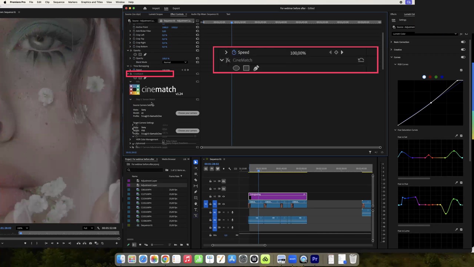
Task: Pick the Razor tool
Action: (196, 180)
